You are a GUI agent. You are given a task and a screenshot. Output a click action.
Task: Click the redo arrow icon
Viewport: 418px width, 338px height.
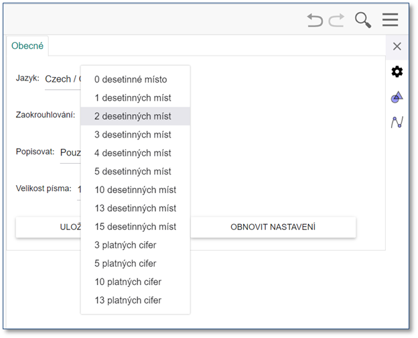[x=336, y=20]
